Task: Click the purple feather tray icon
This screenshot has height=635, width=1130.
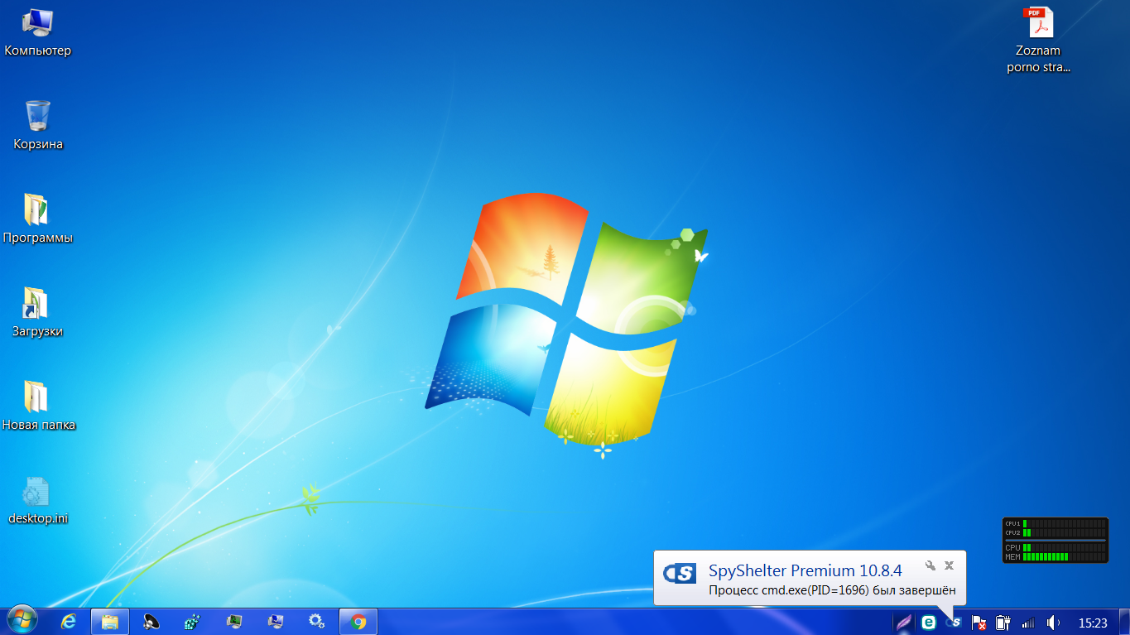Action: coord(905,622)
